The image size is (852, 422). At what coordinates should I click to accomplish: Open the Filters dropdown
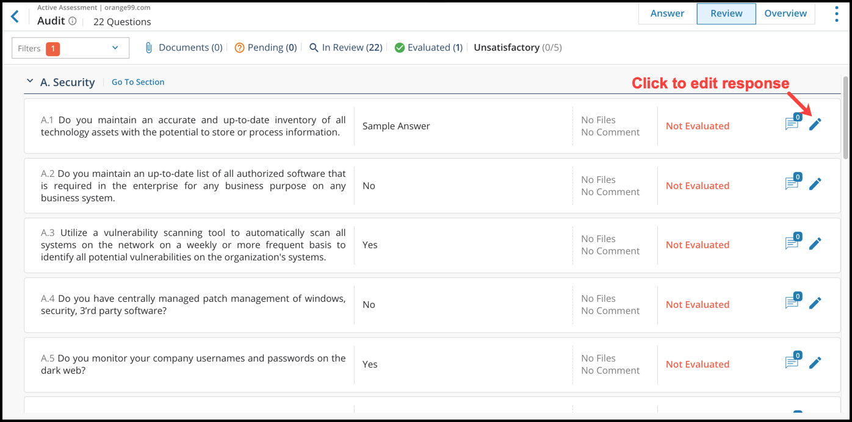71,48
